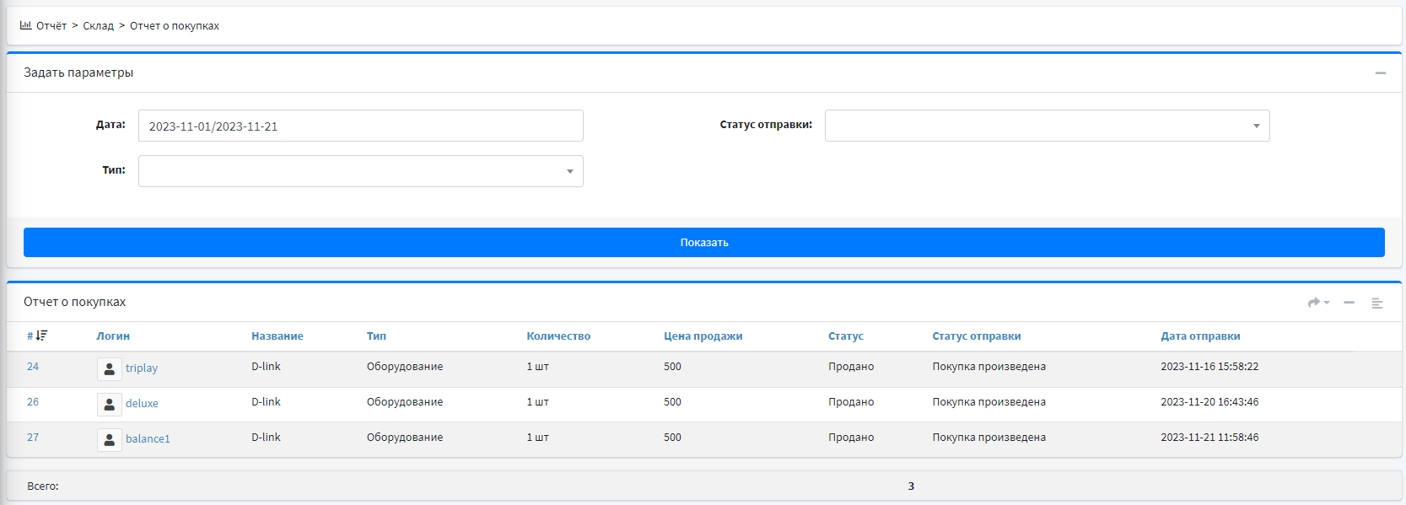The height and width of the screenshot is (505, 1406).
Task: Sort table by 'Цена продажи' header
Action: [x=703, y=336]
